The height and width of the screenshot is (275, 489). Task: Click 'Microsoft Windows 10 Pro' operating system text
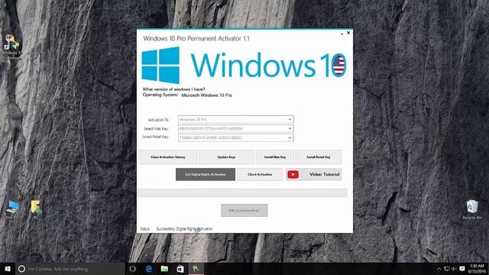(x=207, y=95)
